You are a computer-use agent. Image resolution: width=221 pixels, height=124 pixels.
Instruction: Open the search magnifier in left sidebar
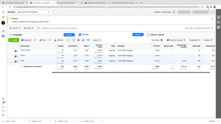click(x=3, y=107)
